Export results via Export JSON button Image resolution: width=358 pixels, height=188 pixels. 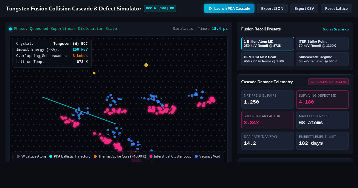point(272,8)
